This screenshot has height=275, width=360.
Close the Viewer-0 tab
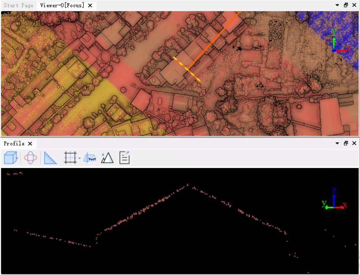point(90,6)
